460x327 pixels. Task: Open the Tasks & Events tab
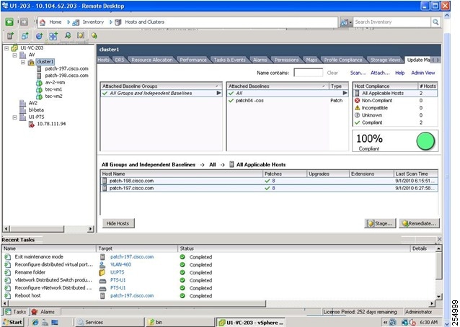coord(229,60)
